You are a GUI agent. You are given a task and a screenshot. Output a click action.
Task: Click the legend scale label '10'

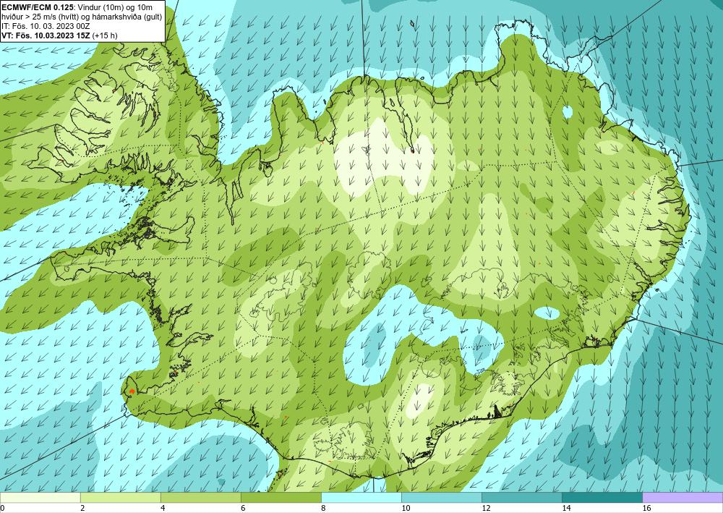pyautogui.click(x=406, y=509)
